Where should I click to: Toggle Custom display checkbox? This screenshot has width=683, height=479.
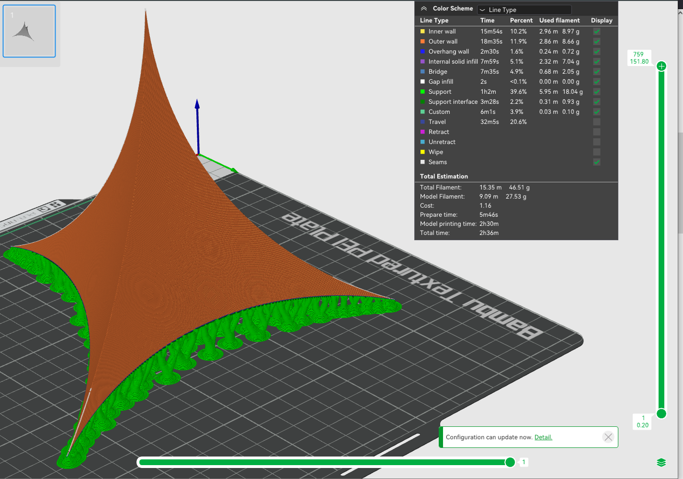[597, 112]
